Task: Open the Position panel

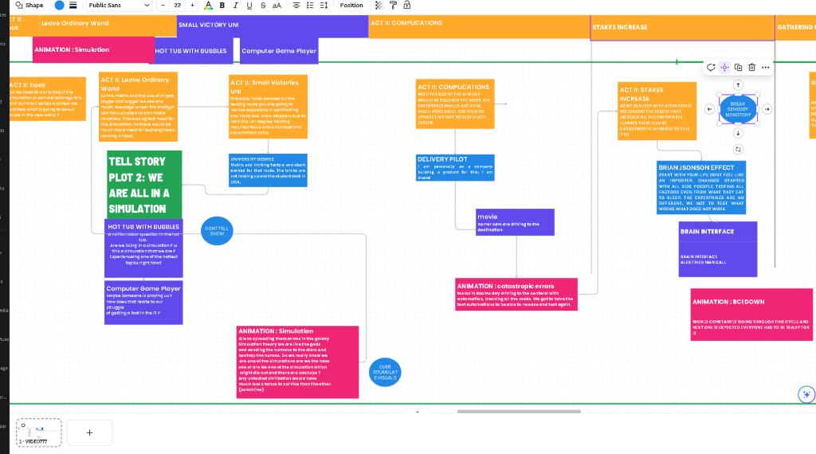Action: pos(351,6)
